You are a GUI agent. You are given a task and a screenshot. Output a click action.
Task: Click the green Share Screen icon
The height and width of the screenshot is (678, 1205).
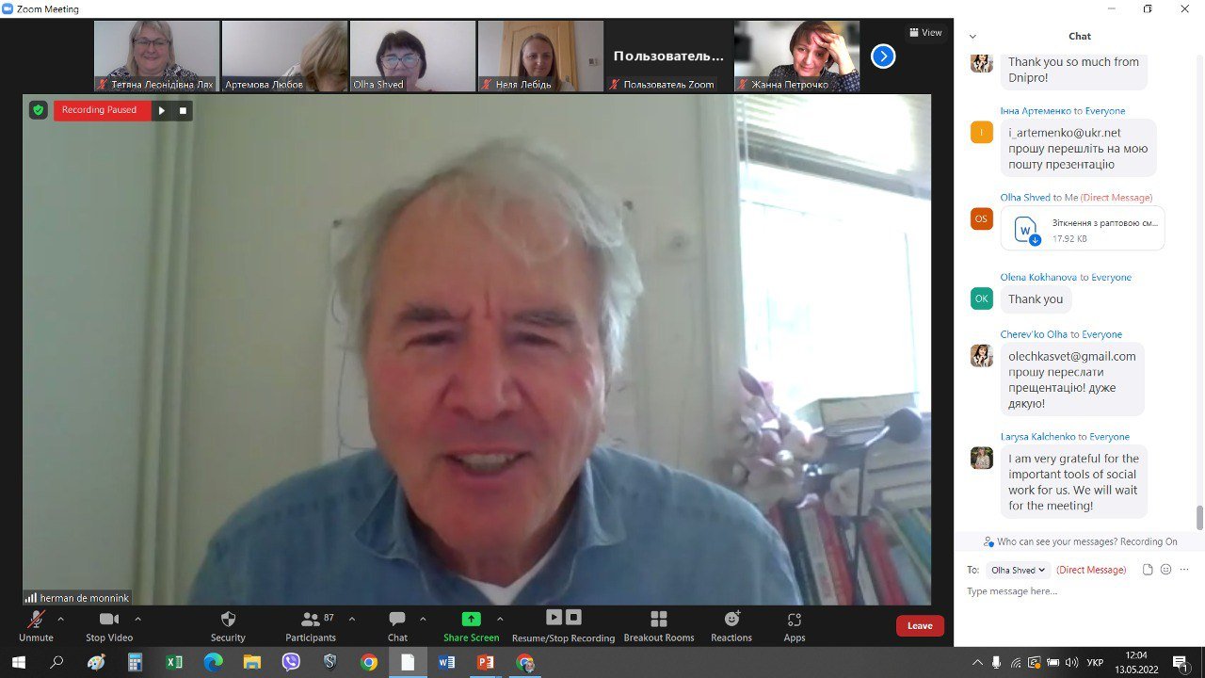[x=471, y=619]
